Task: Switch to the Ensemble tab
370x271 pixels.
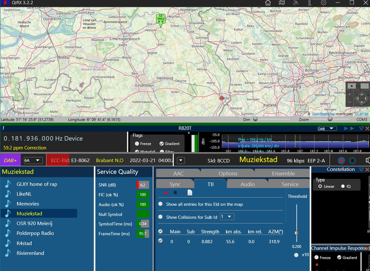Action: pos(283,173)
